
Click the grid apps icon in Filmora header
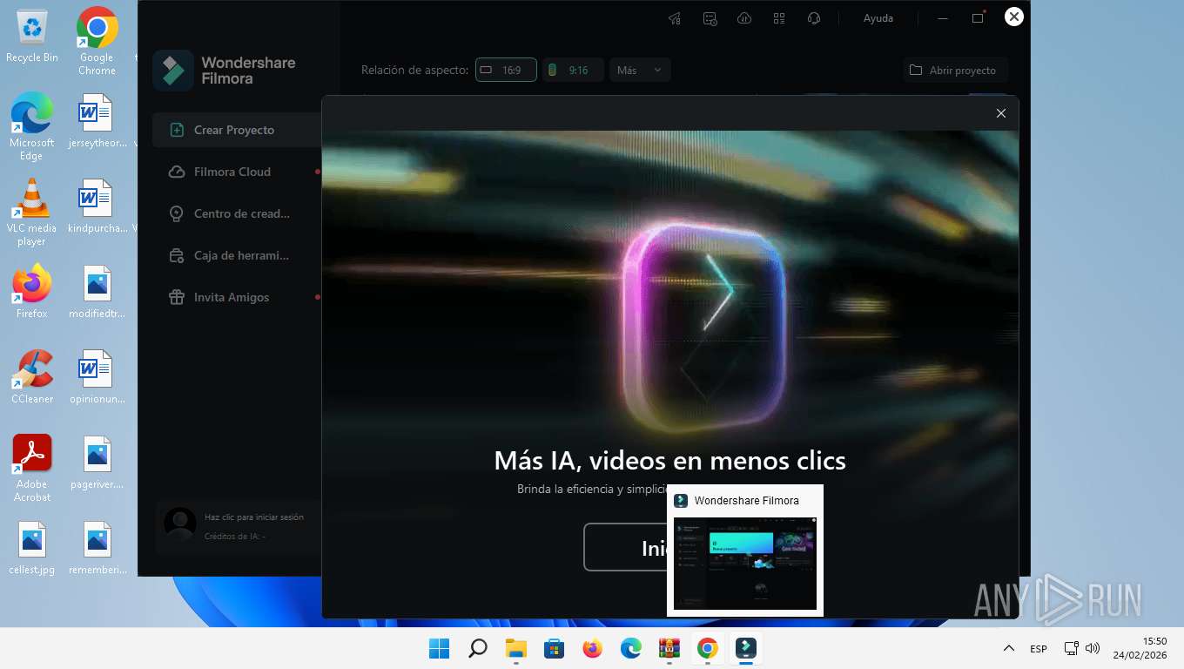click(779, 18)
